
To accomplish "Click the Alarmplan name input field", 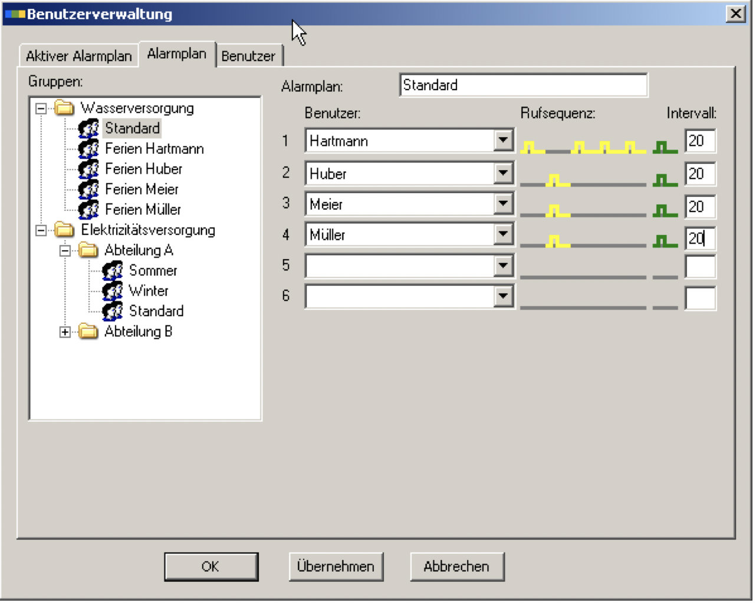I will click(x=523, y=85).
